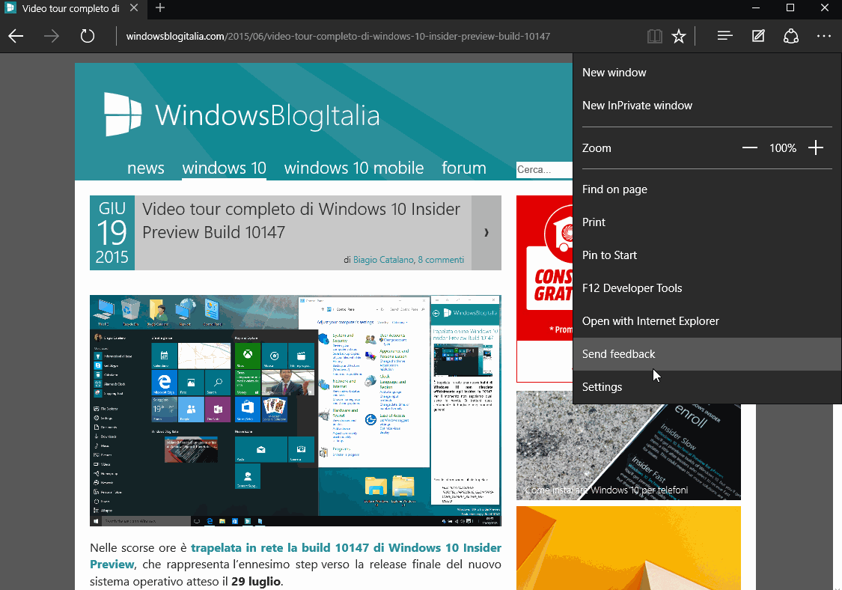Open the article title Video tour completo
This screenshot has height=590, width=842.
pyautogui.click(x=301, y=220)
